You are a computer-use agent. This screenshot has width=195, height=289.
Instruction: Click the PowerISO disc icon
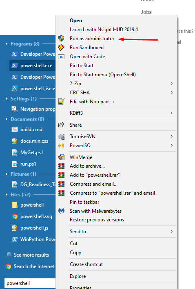coord(61,146)
